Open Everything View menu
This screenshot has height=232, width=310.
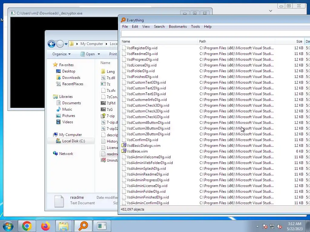coord(146,27)
